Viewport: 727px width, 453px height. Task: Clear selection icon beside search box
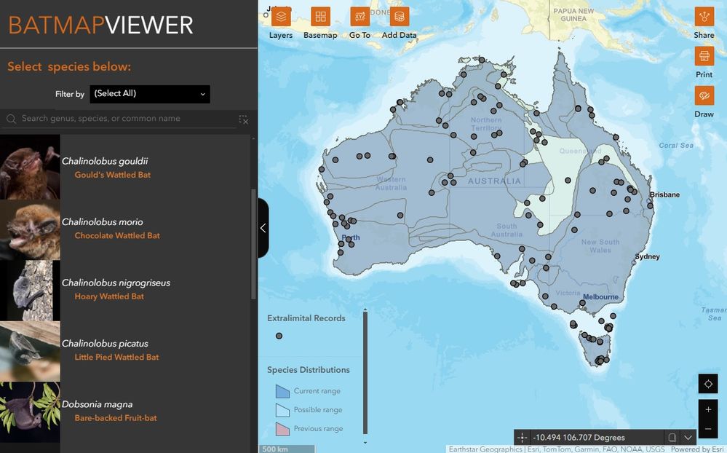coord(244,120)
